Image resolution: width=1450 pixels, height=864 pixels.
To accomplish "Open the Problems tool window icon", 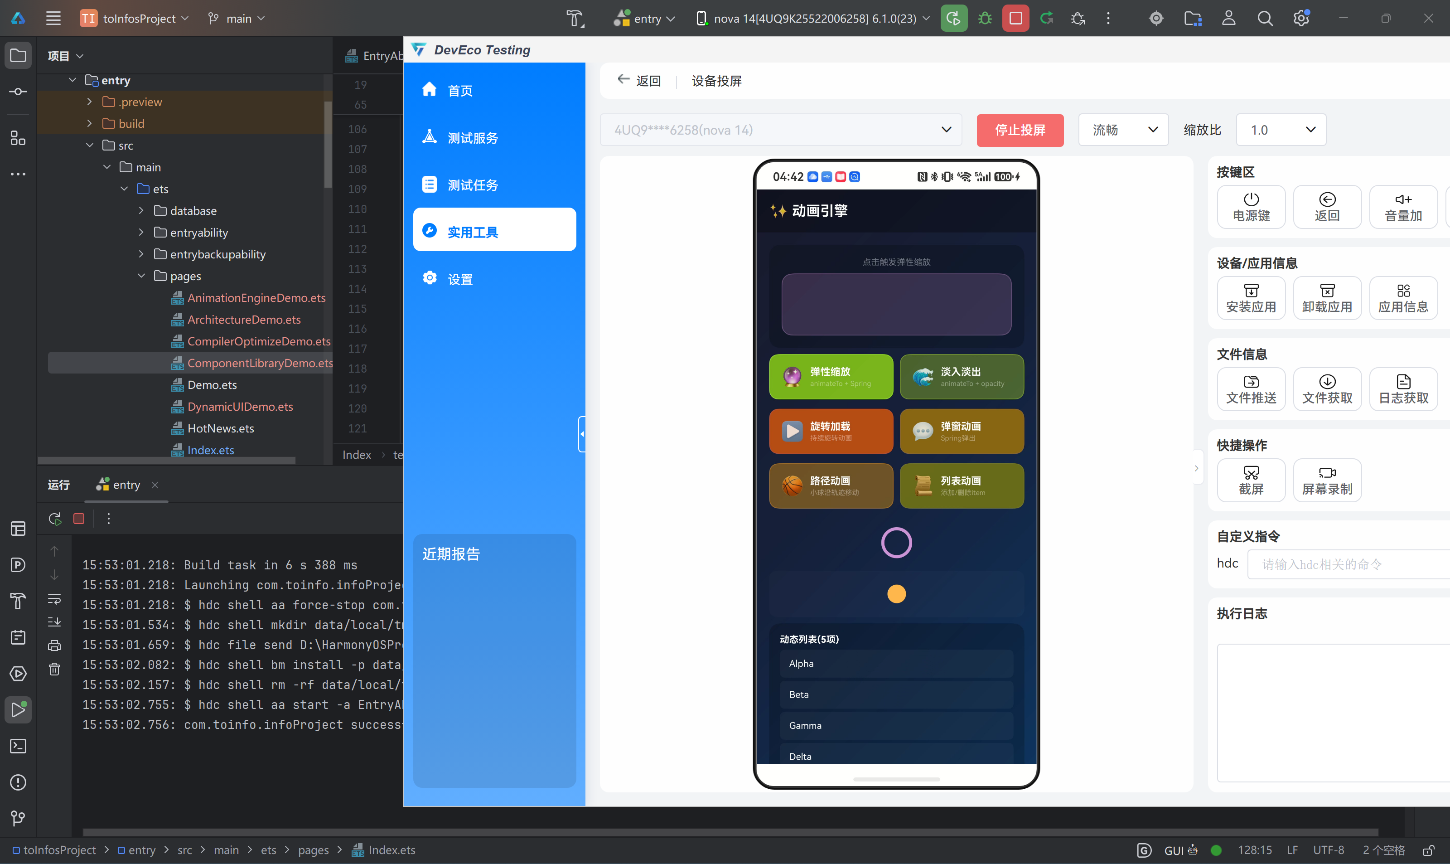I will click(18, 782).
